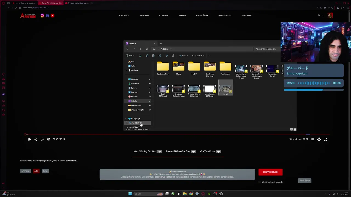
Task: Copy selected file in File Explorer
Action: click(147, 56)
